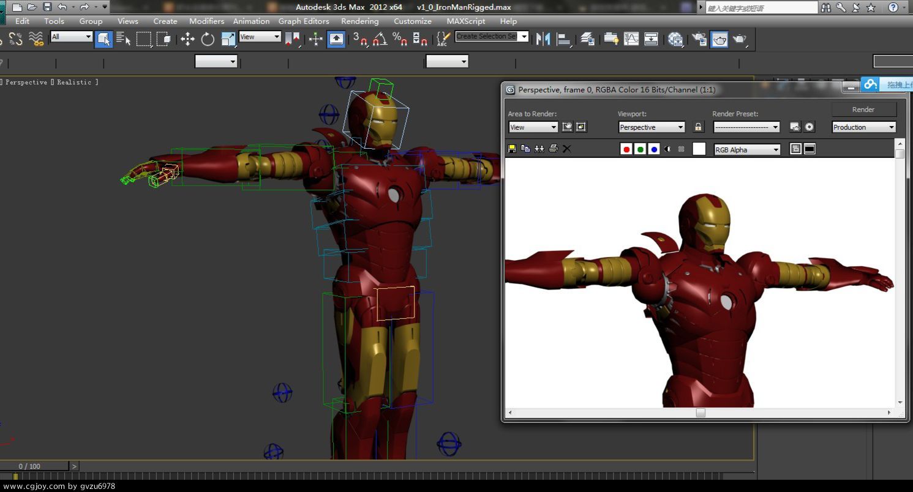Open Select by Name list

tap(124, 39)
